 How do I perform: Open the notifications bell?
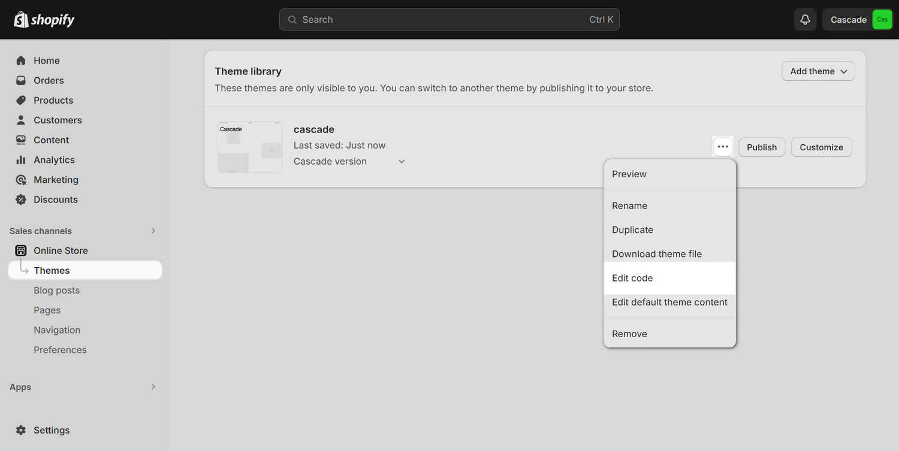(x=805, y=20)
